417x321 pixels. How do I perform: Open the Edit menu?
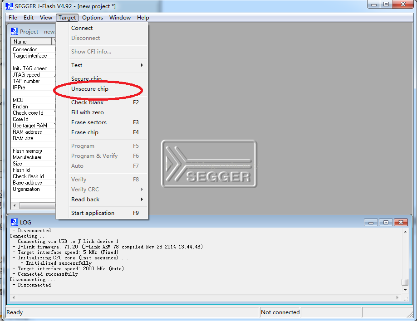tap(29, 18)
